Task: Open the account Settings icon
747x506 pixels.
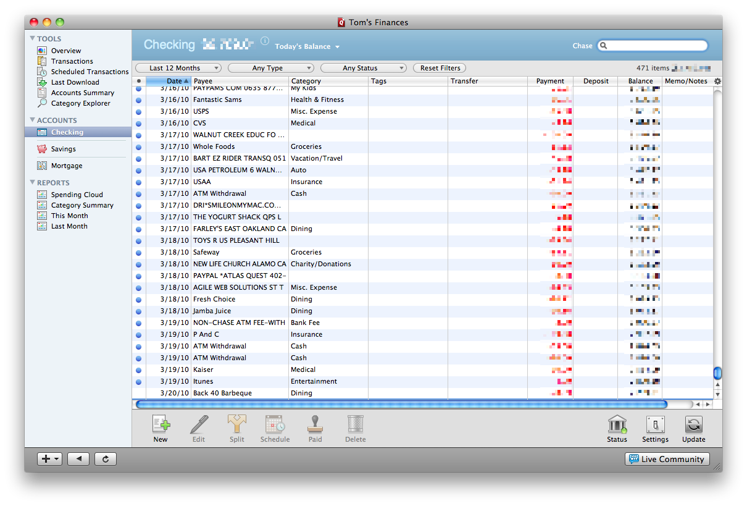Action: pyautogui.click(x=656, y=424)
